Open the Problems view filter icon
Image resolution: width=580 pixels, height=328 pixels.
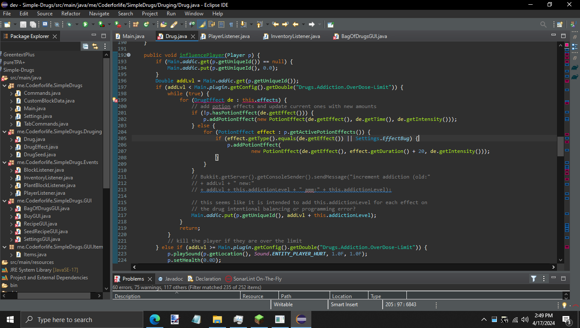[533, 279]
